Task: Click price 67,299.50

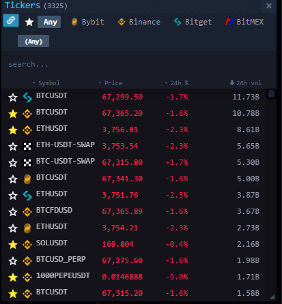Action: click(122, 97)
